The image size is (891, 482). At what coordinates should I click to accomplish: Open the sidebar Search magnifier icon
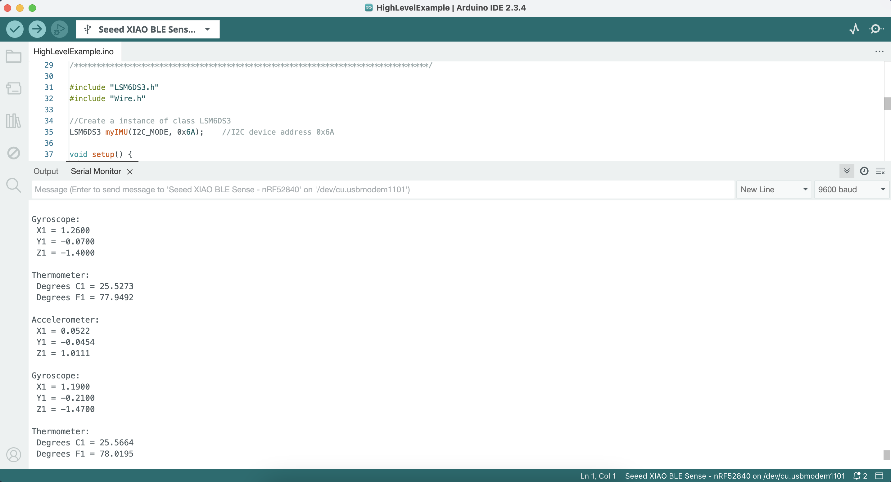click(13, 185)
